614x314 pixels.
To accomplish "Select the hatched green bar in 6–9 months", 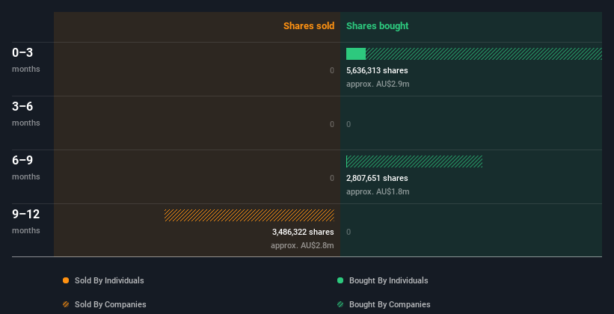I will point(414,161).
